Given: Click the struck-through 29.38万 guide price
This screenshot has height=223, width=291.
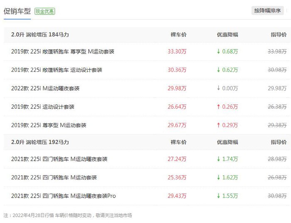Looking at the screenshot, I should (277, 125).
